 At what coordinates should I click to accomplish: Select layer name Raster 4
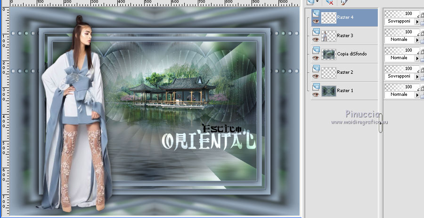click(345, 17)
